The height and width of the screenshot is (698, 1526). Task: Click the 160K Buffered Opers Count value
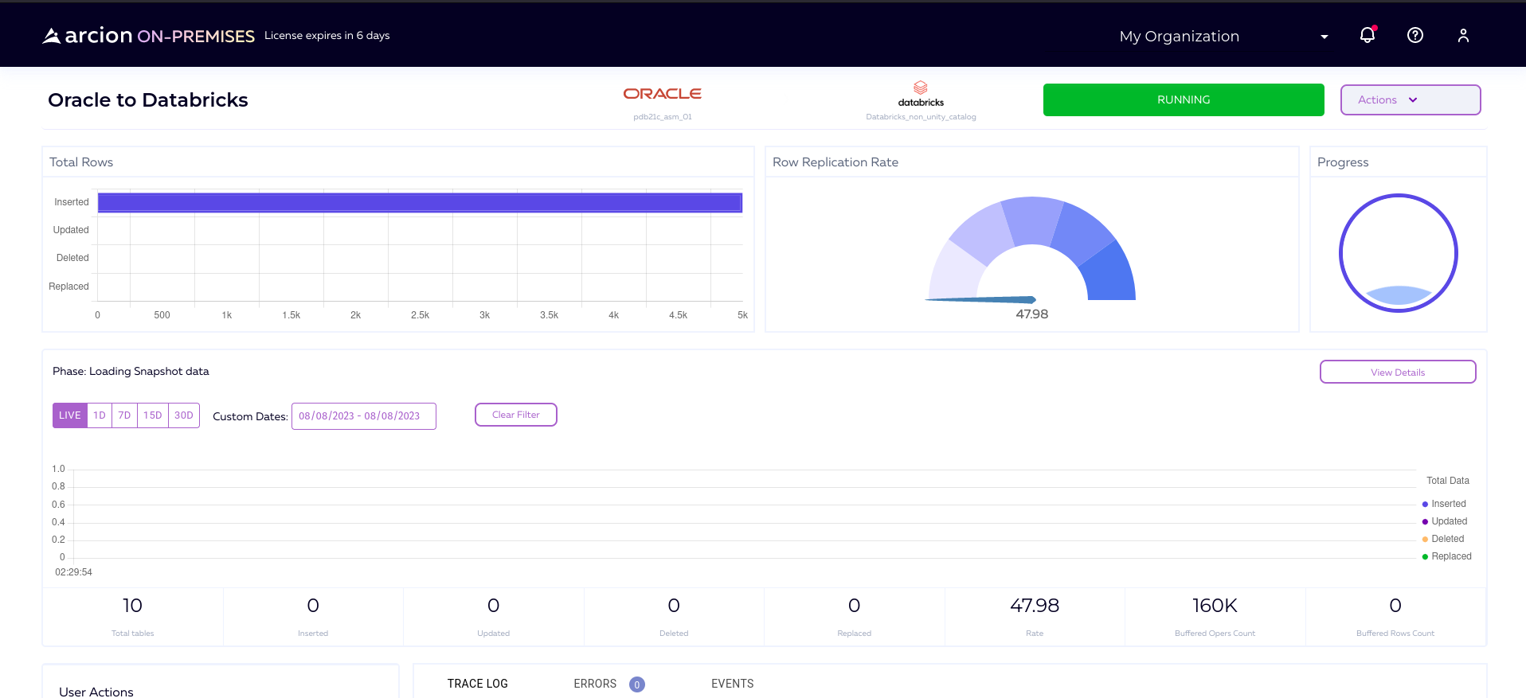pyautogui.click(x=1215, y=606)
